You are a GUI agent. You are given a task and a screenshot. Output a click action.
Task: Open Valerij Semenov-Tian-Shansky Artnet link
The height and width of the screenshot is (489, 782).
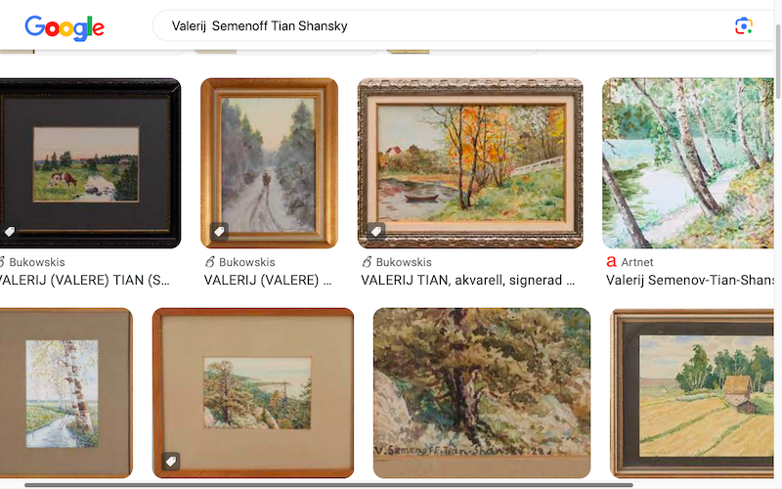coord(690,281)
